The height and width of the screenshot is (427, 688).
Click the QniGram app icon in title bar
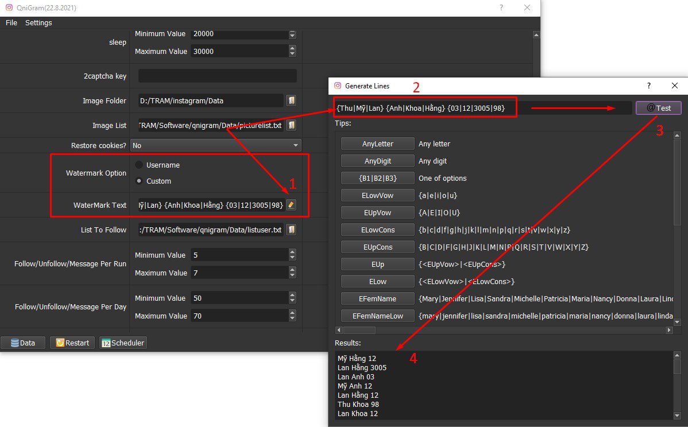point(9,7)
